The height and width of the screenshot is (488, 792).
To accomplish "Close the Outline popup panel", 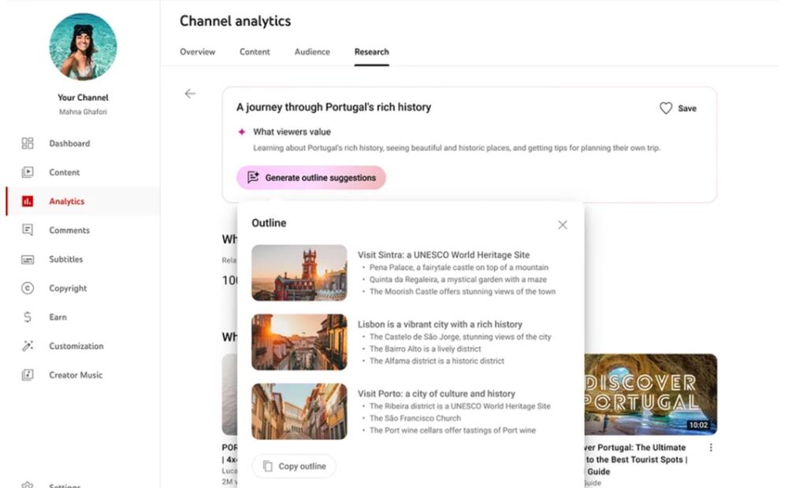I will [563, 224].
